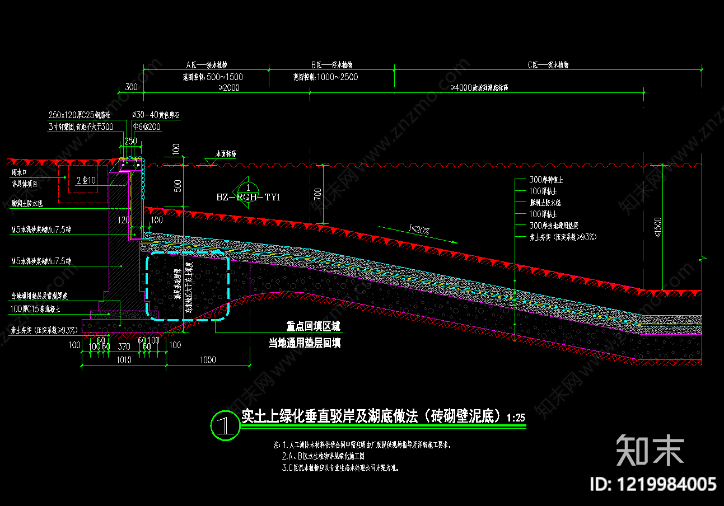Viewport: 724px width, 506px height.
Task: Select the "≥2000" dimension text
Action: (x=228, y=88)
